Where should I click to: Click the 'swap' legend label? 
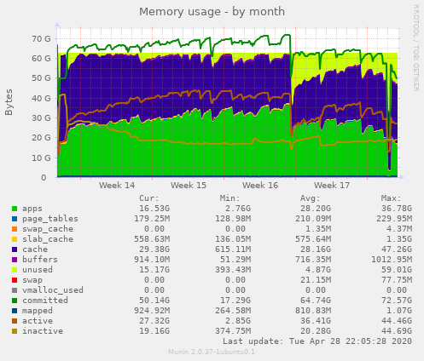32,280
